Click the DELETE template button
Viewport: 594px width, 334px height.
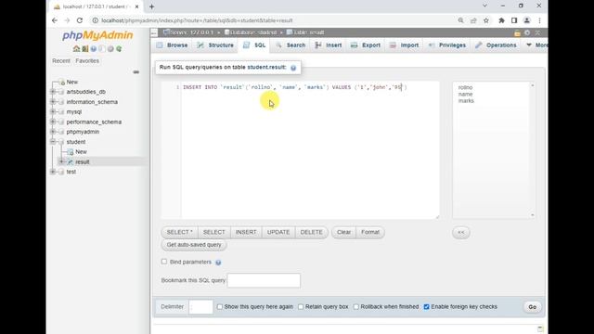pyautogui.click(x=312, y=232)
